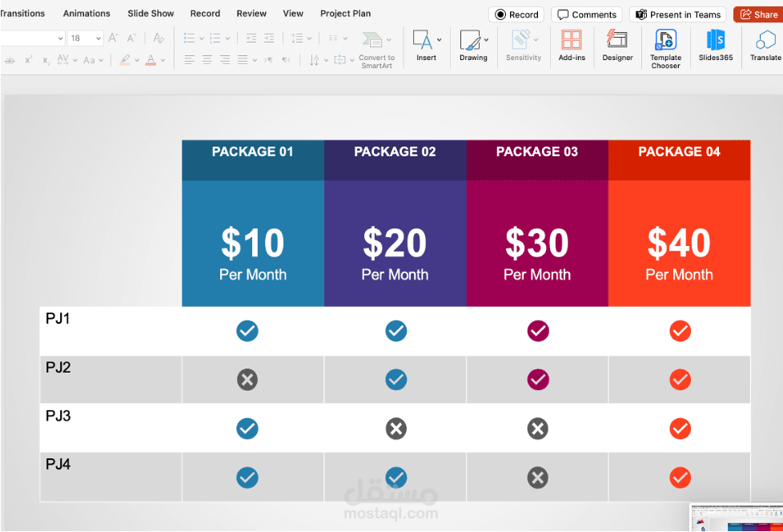The image size is (783, 532).
Task: Open the Comments pane
Action: point(586,14)
